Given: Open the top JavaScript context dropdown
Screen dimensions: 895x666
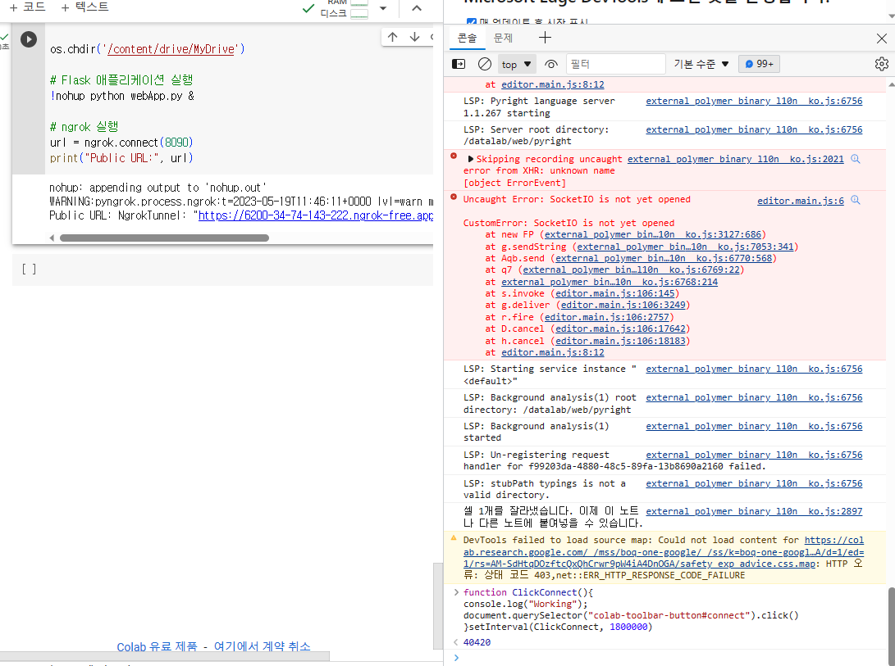Looking at the screenshot, I should [517, 65].
